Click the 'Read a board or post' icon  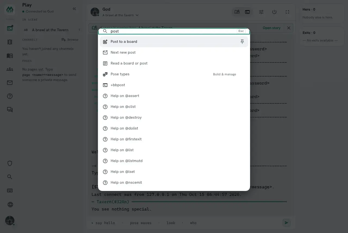tap(105, 63)
